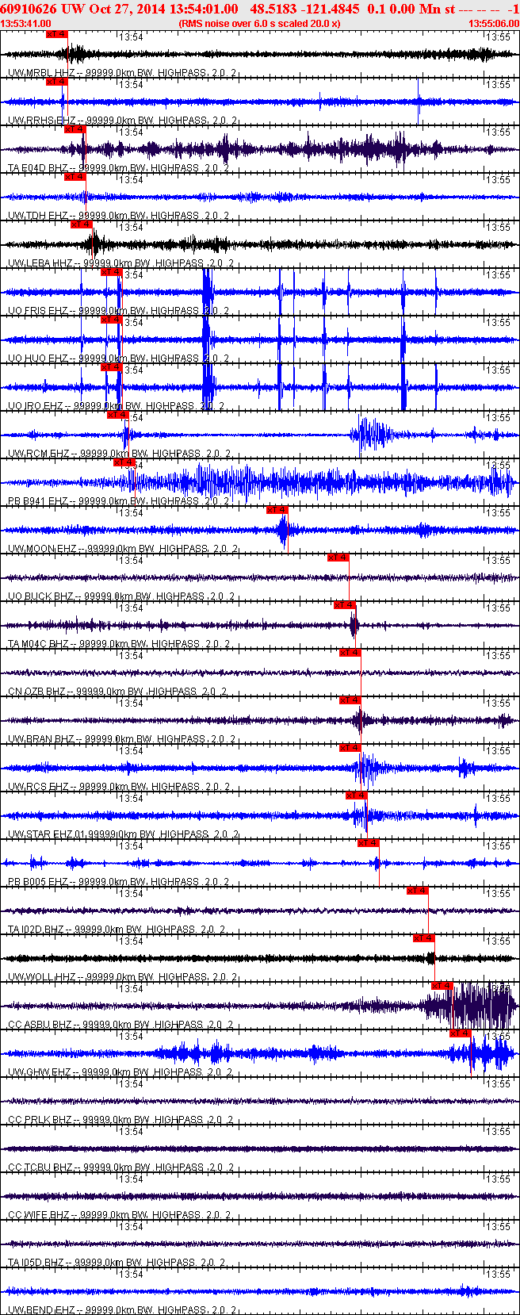Select the TA.E04D BHZ station label

(118, 168)
